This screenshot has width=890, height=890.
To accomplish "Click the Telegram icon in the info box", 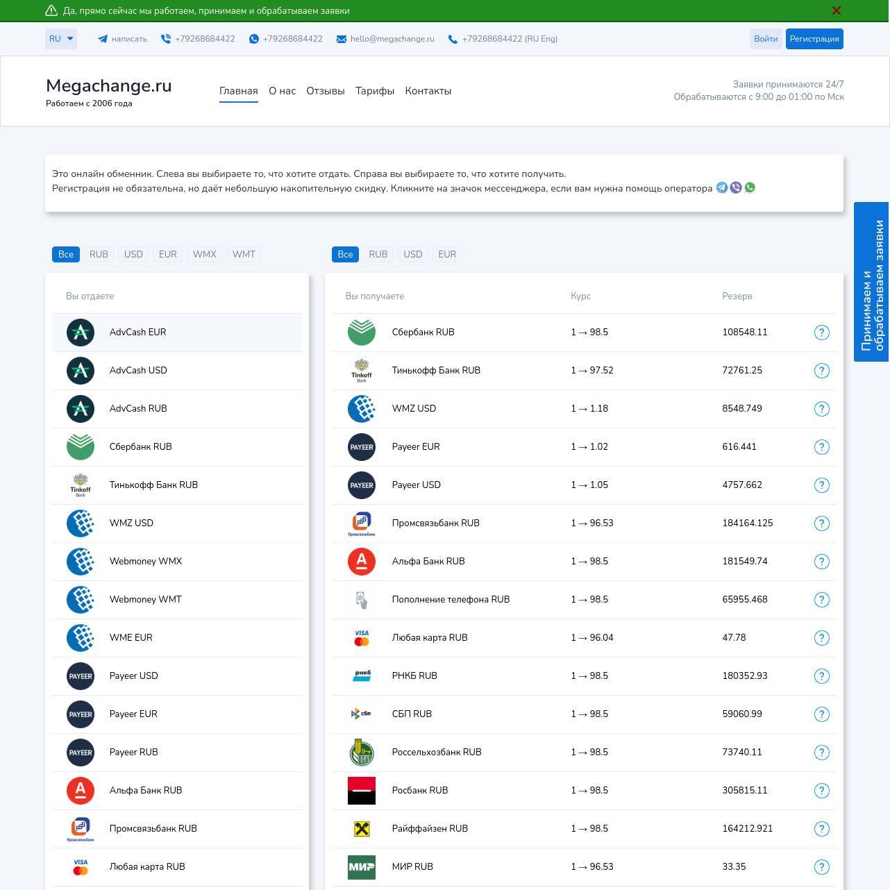I will [722, 187].
